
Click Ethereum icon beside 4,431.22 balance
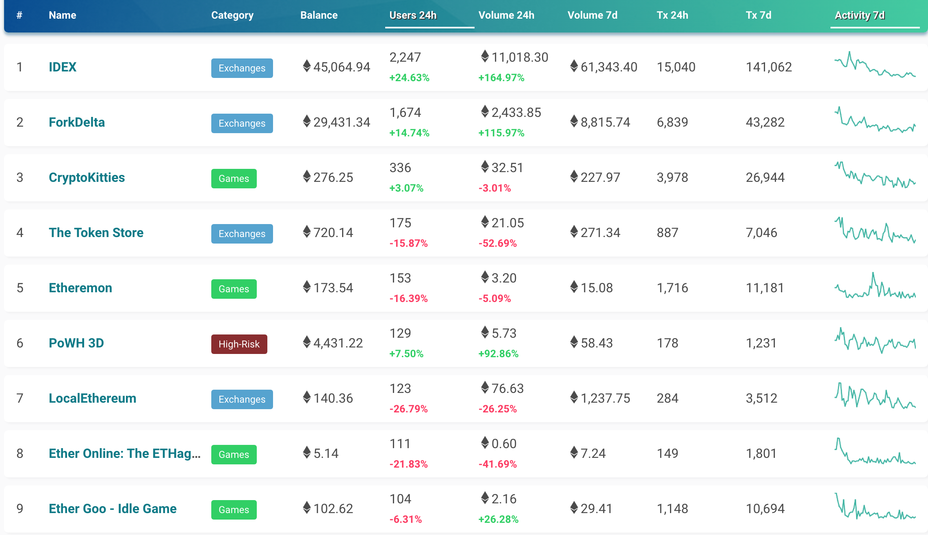(307, 342)
